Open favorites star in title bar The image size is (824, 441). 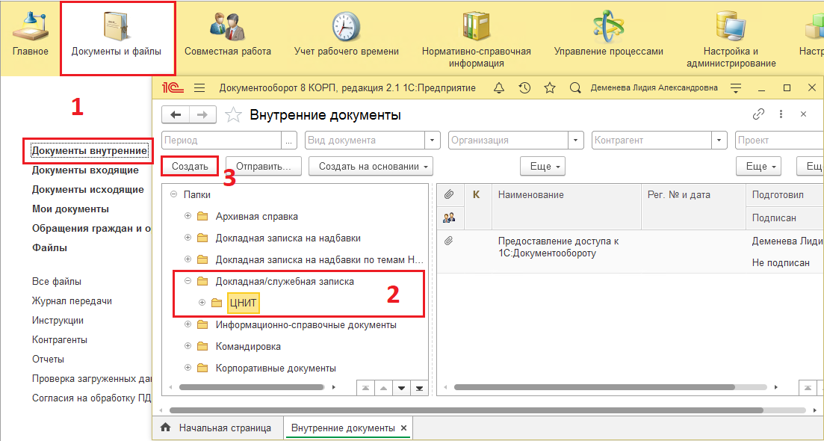tap(550, 87)
